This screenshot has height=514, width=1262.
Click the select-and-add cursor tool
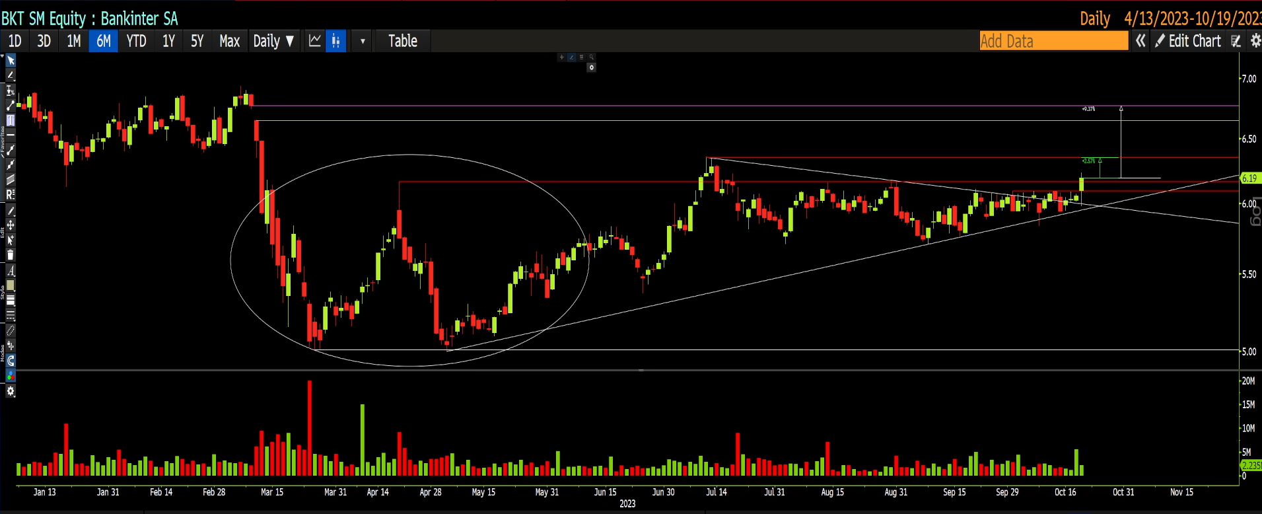[11, 240]
